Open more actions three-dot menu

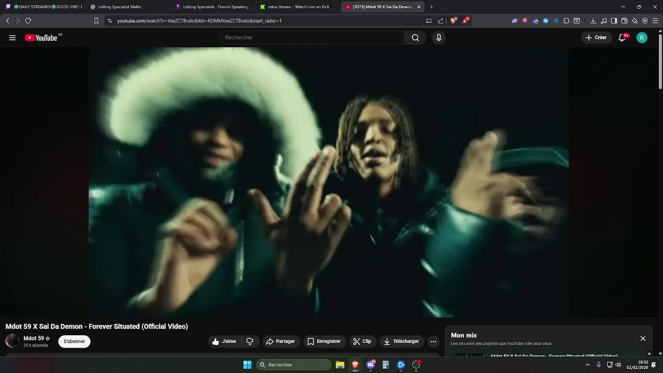pyautogui.click(x=433, y=341)
